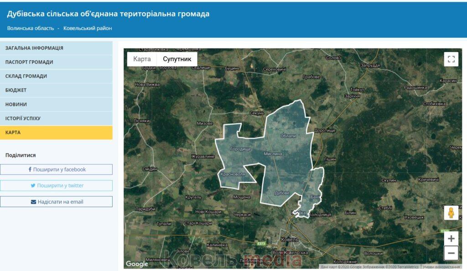Click the Нові Кошари label on map
Image resolution: width=467 pixels, height=271 pixels.
pos(208,211)
